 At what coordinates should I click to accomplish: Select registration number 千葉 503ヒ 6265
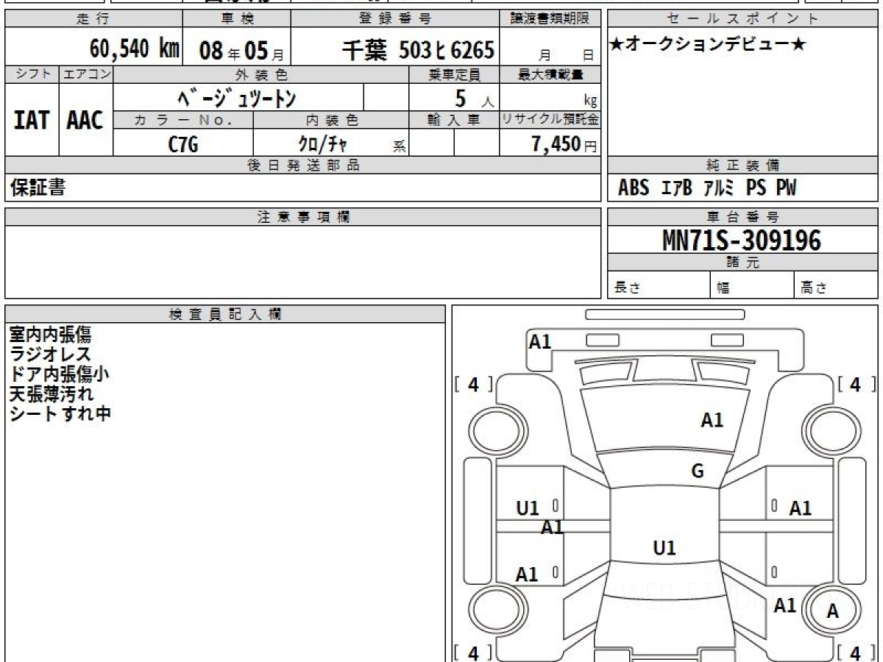coord(417,50)
